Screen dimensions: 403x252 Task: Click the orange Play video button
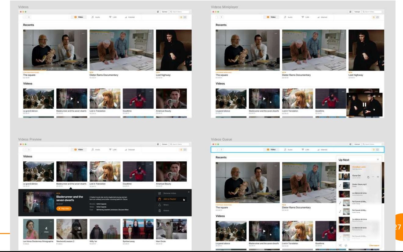tap(64, 209)
